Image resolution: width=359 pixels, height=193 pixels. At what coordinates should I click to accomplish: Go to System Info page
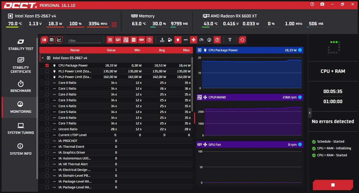tap(20, 149)
